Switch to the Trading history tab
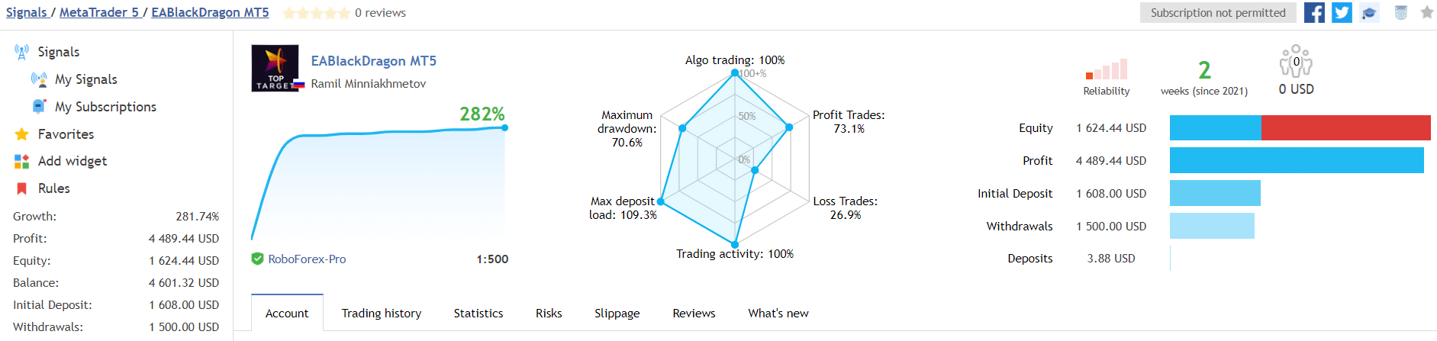The width and height of the screenshot is (1437, 341). (x=381, y=314)
